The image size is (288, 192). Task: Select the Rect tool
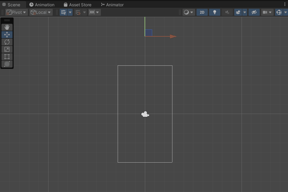click(7, 57)
